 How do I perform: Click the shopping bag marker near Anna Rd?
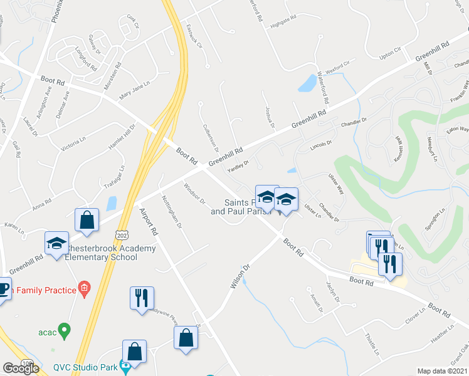[x=87, y=221]
